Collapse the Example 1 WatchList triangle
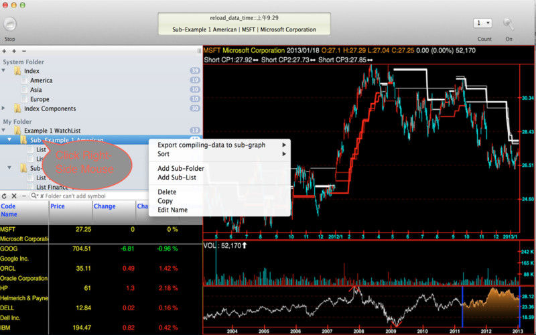536x335 pixels. click(x=3, y=130)
